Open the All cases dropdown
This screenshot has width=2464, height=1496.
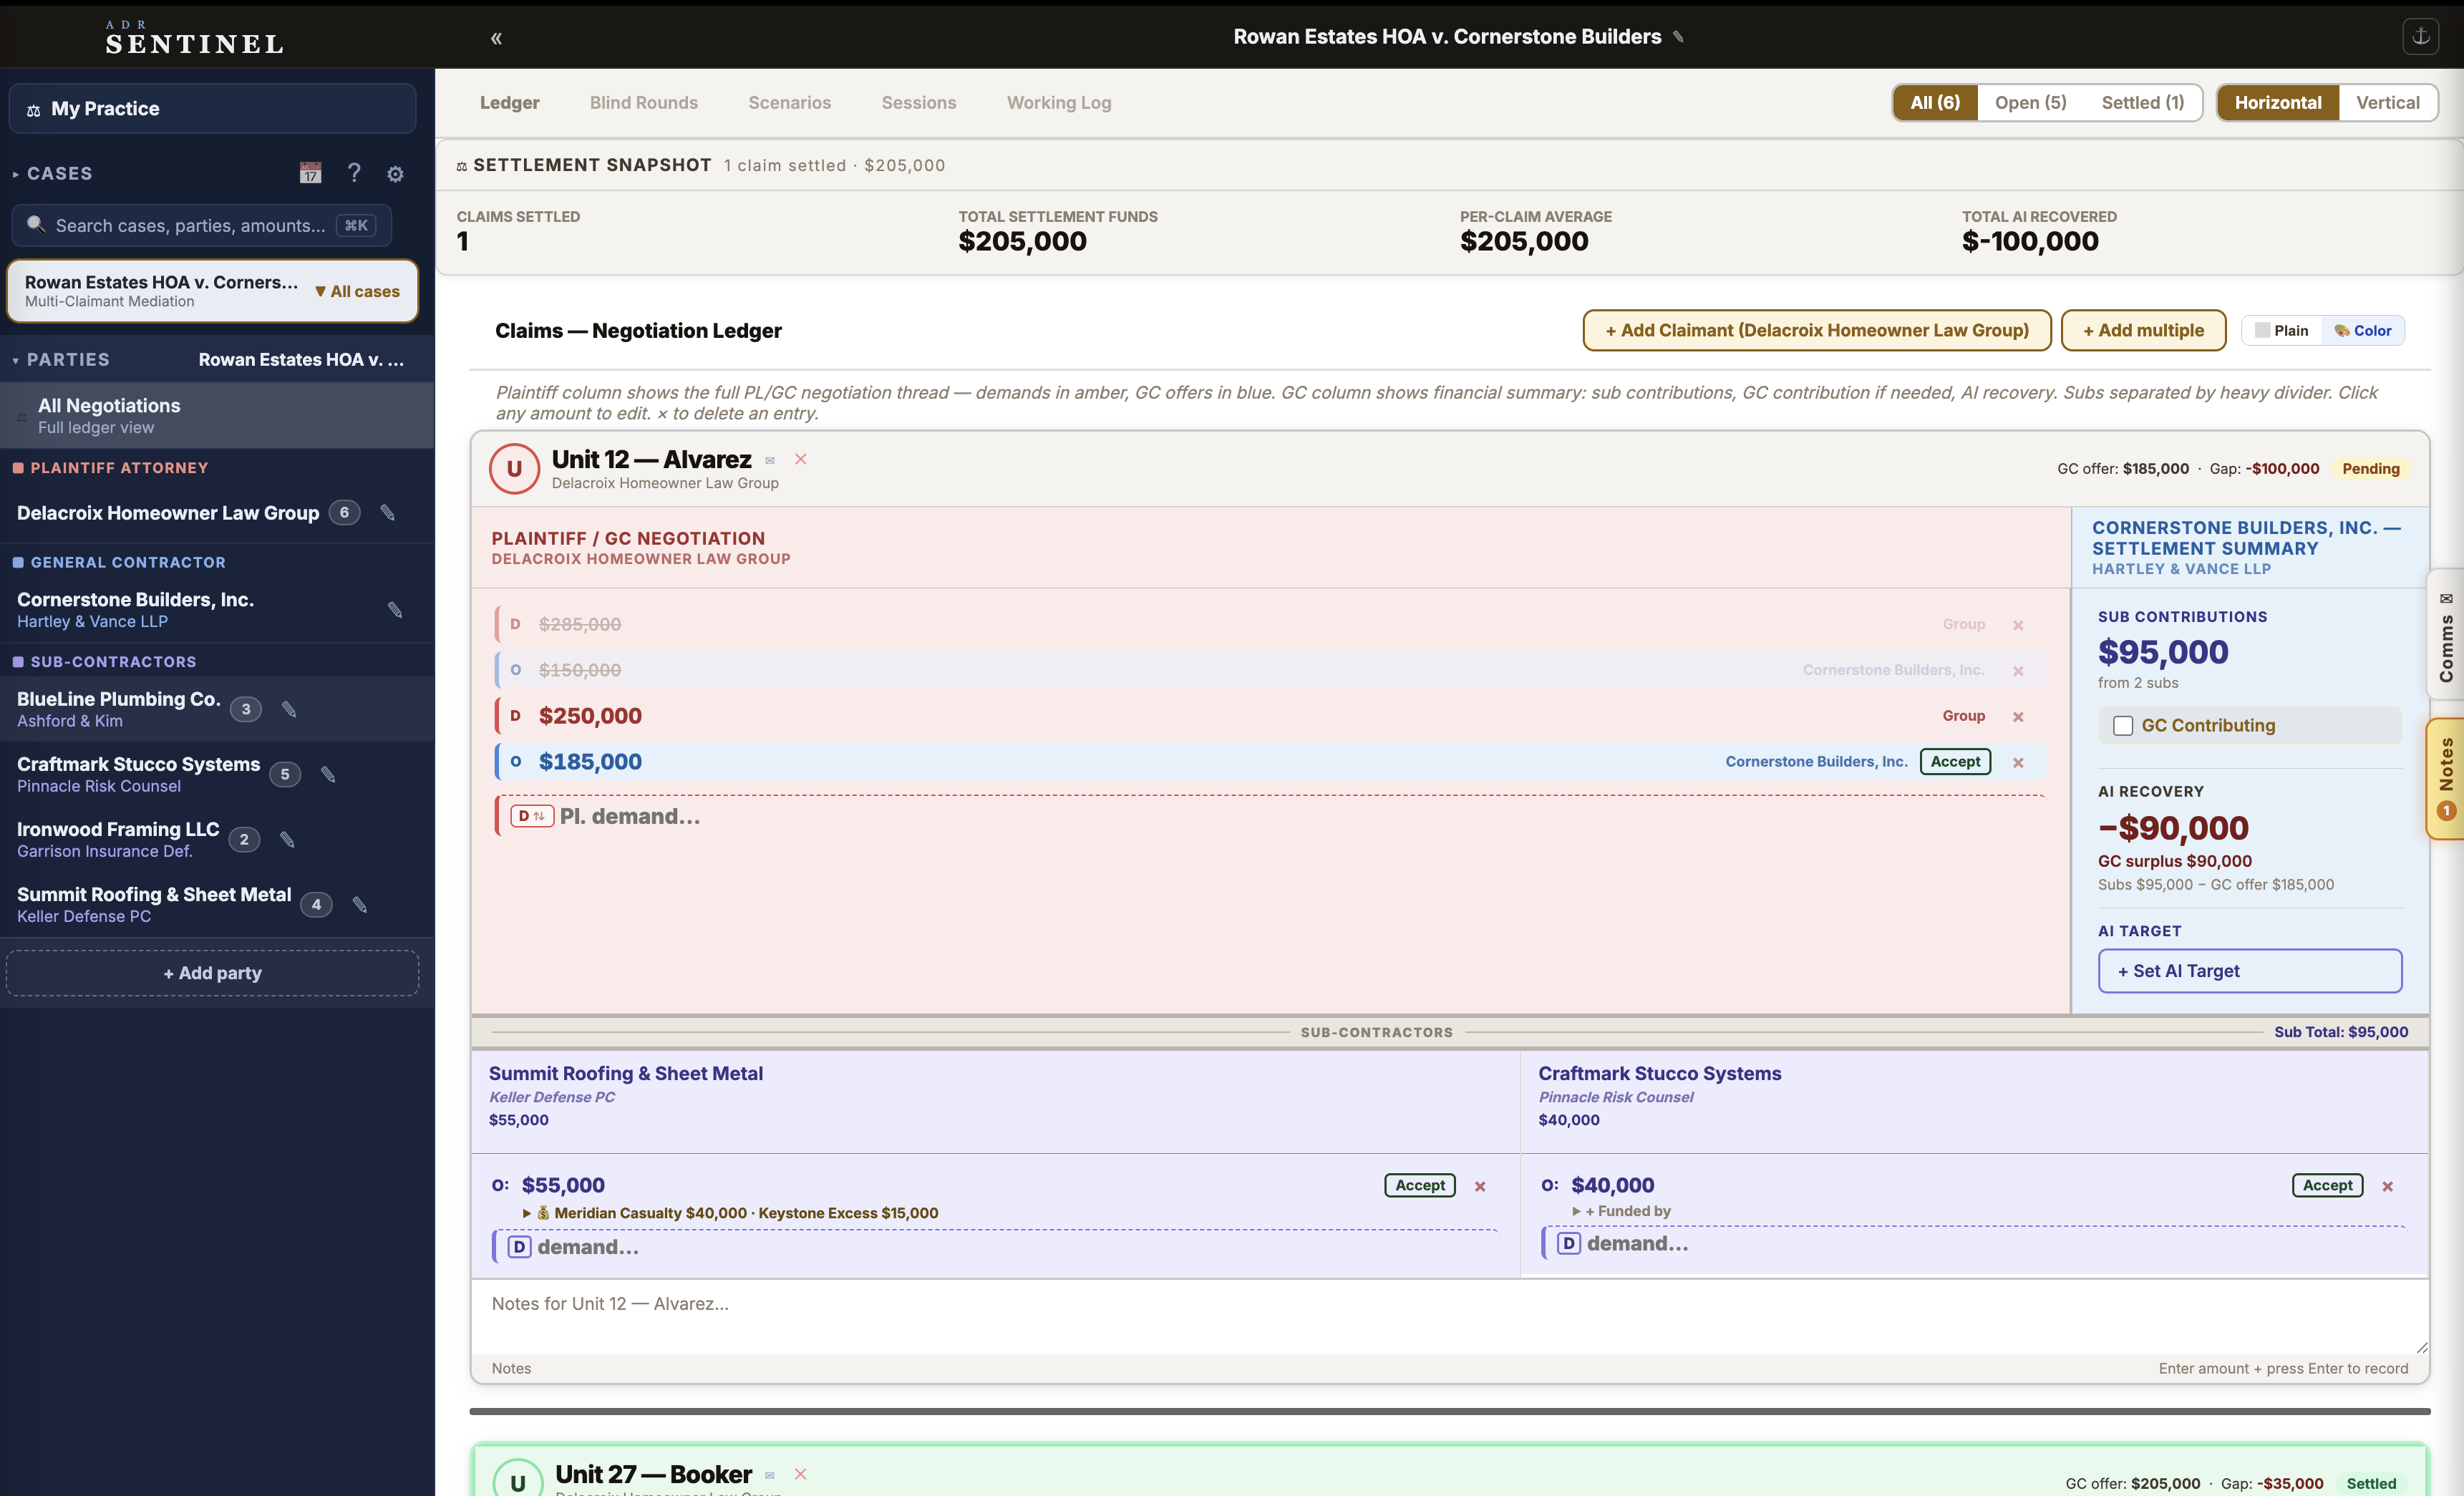[357, 291]
